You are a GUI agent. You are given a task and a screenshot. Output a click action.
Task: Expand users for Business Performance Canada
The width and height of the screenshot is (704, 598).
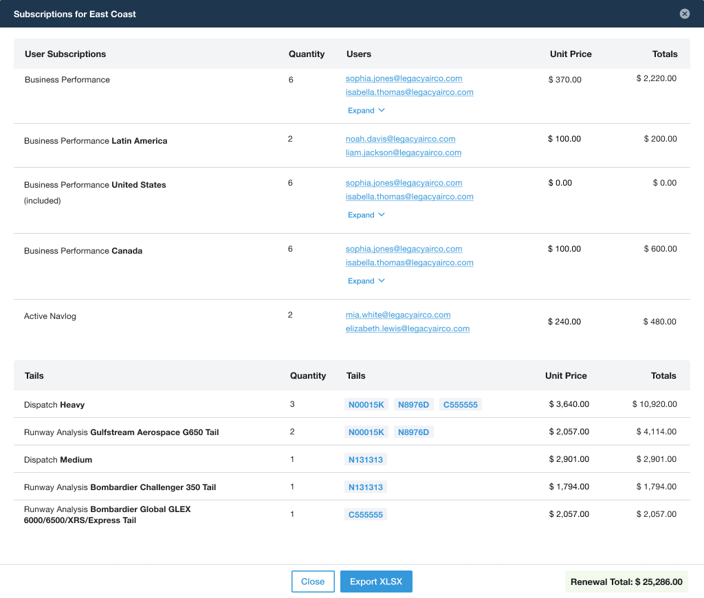[x=366, y=281]
